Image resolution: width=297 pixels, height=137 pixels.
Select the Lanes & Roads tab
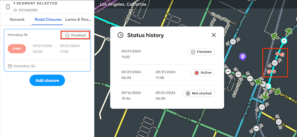78,19
